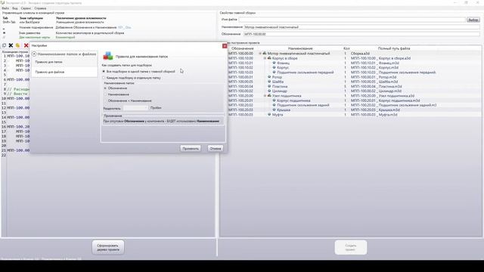This screenshot has height=272, width=484.
Task: Click the colored cubes icon in settings
Action: click(107, 56)
